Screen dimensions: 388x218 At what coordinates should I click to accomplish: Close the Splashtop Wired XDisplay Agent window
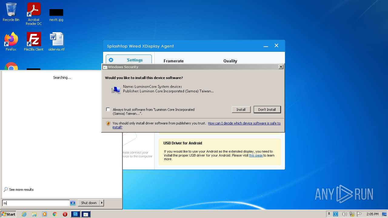coord(276,45)
